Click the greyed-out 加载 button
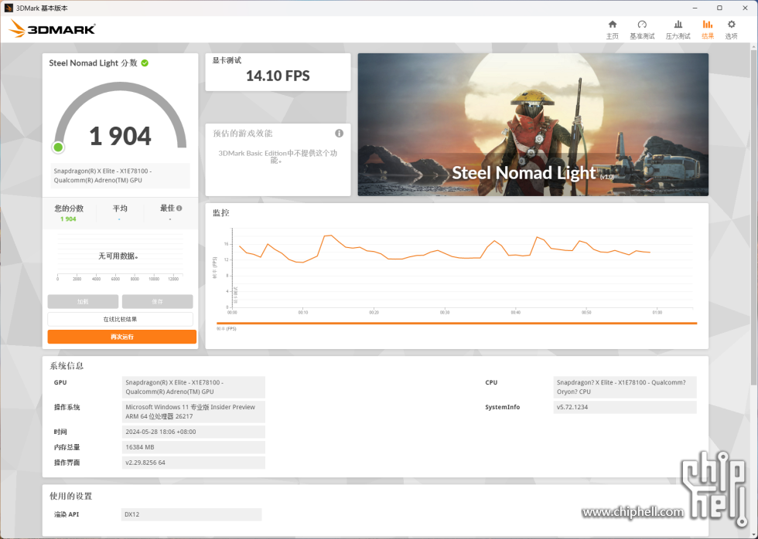758x539 pixels. pyautogui.click(x=84, y=302)
